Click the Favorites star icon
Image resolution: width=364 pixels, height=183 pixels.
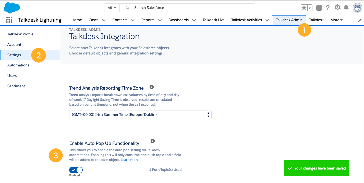pyautogui.click(x=304, y=8)
